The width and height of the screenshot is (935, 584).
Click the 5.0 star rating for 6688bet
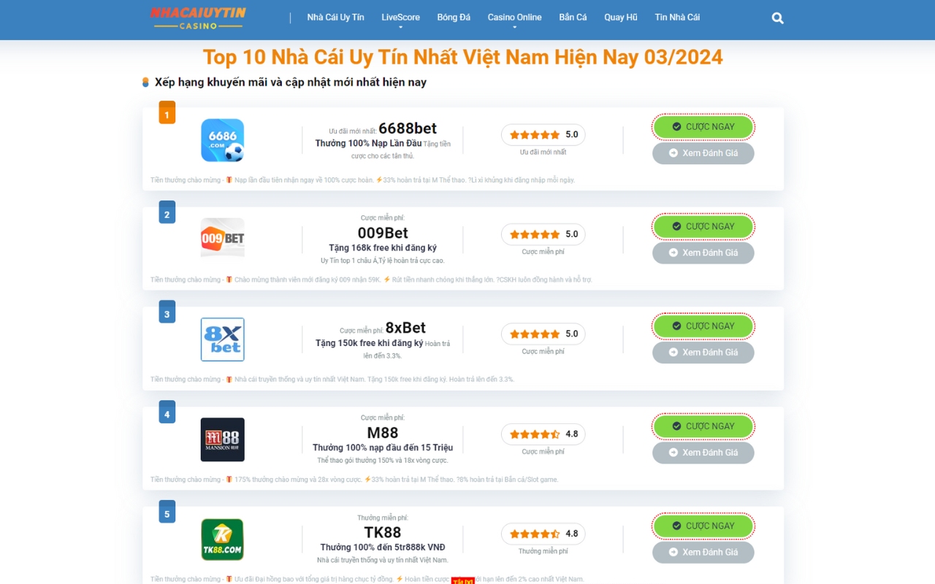tap(543, 134)
